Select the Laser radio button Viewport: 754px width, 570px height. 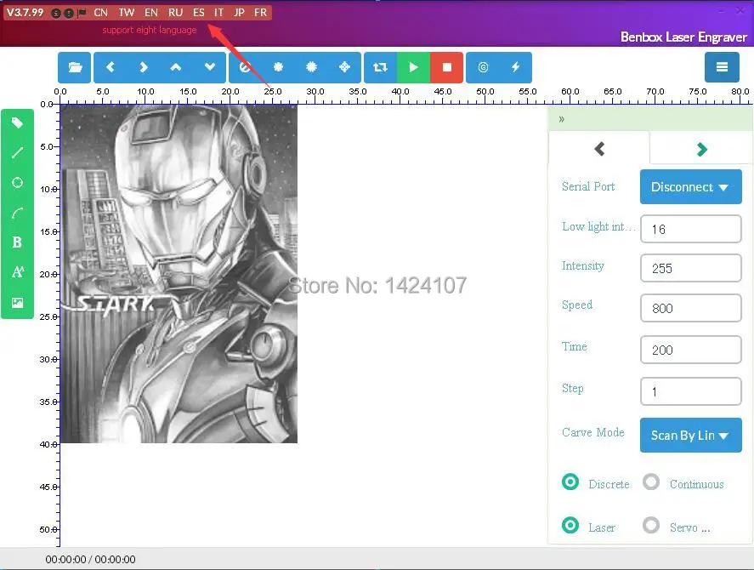coord(570,525)
